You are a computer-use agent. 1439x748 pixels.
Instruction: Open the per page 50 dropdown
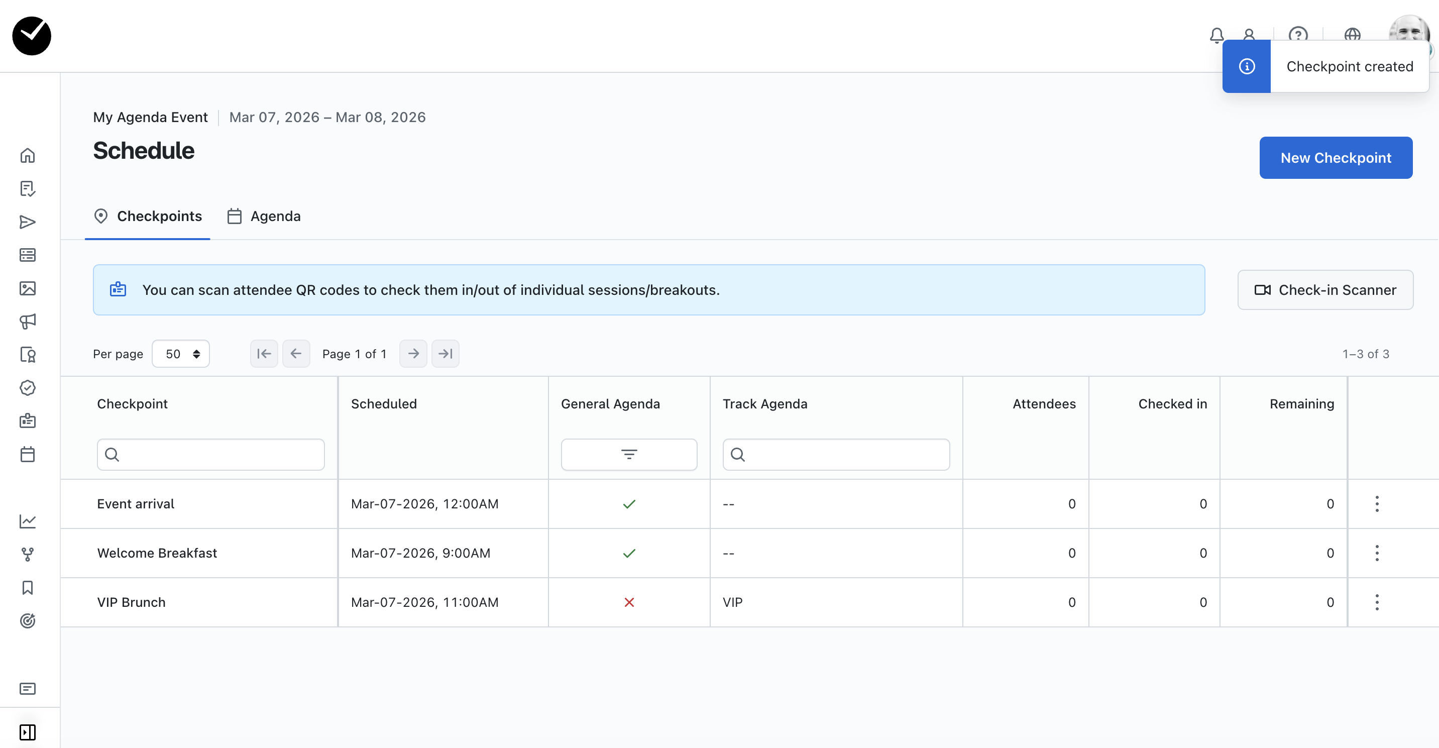pos(181,354)
